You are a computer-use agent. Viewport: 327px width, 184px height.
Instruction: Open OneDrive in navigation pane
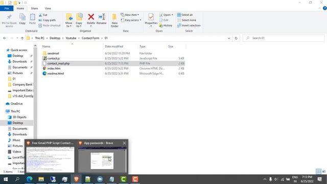coord(16,103)
